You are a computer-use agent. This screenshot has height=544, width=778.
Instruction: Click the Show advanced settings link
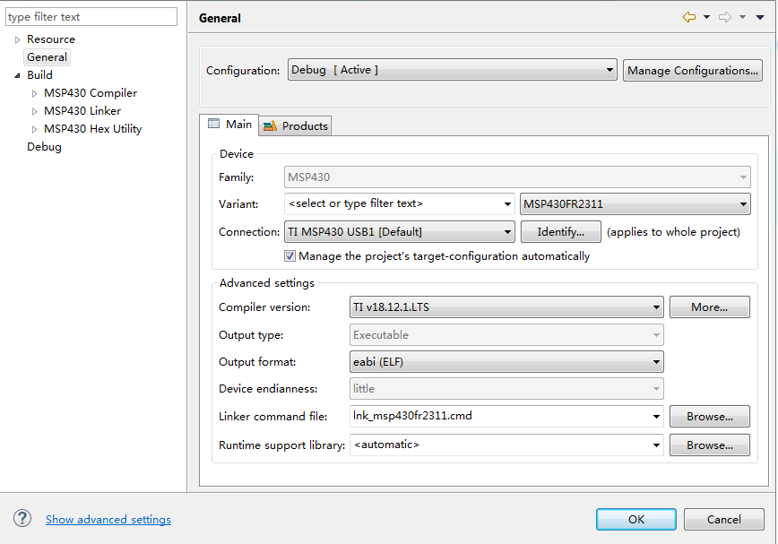pos(108,519)
